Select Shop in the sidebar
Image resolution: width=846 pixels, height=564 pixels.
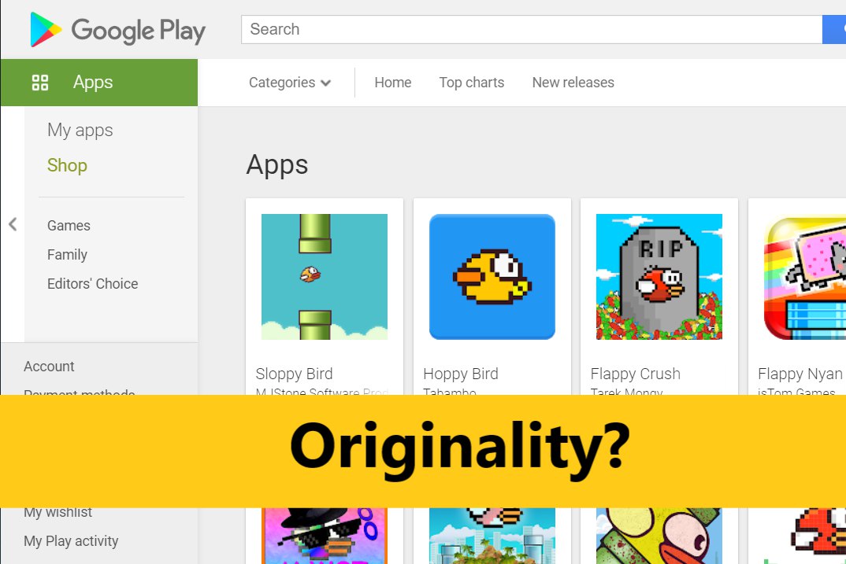pos(67,165)
